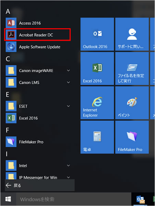Open the Run (ファイル名を指定して実行) tile
The height and width of the screenshot is (206, 155).
click(132, 69)
